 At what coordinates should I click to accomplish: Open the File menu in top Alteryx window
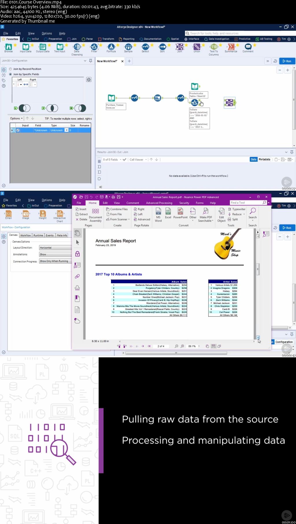tap(6, 33)
